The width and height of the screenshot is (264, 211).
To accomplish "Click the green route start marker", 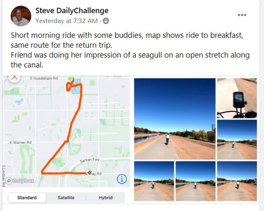I will click(70, 79).
